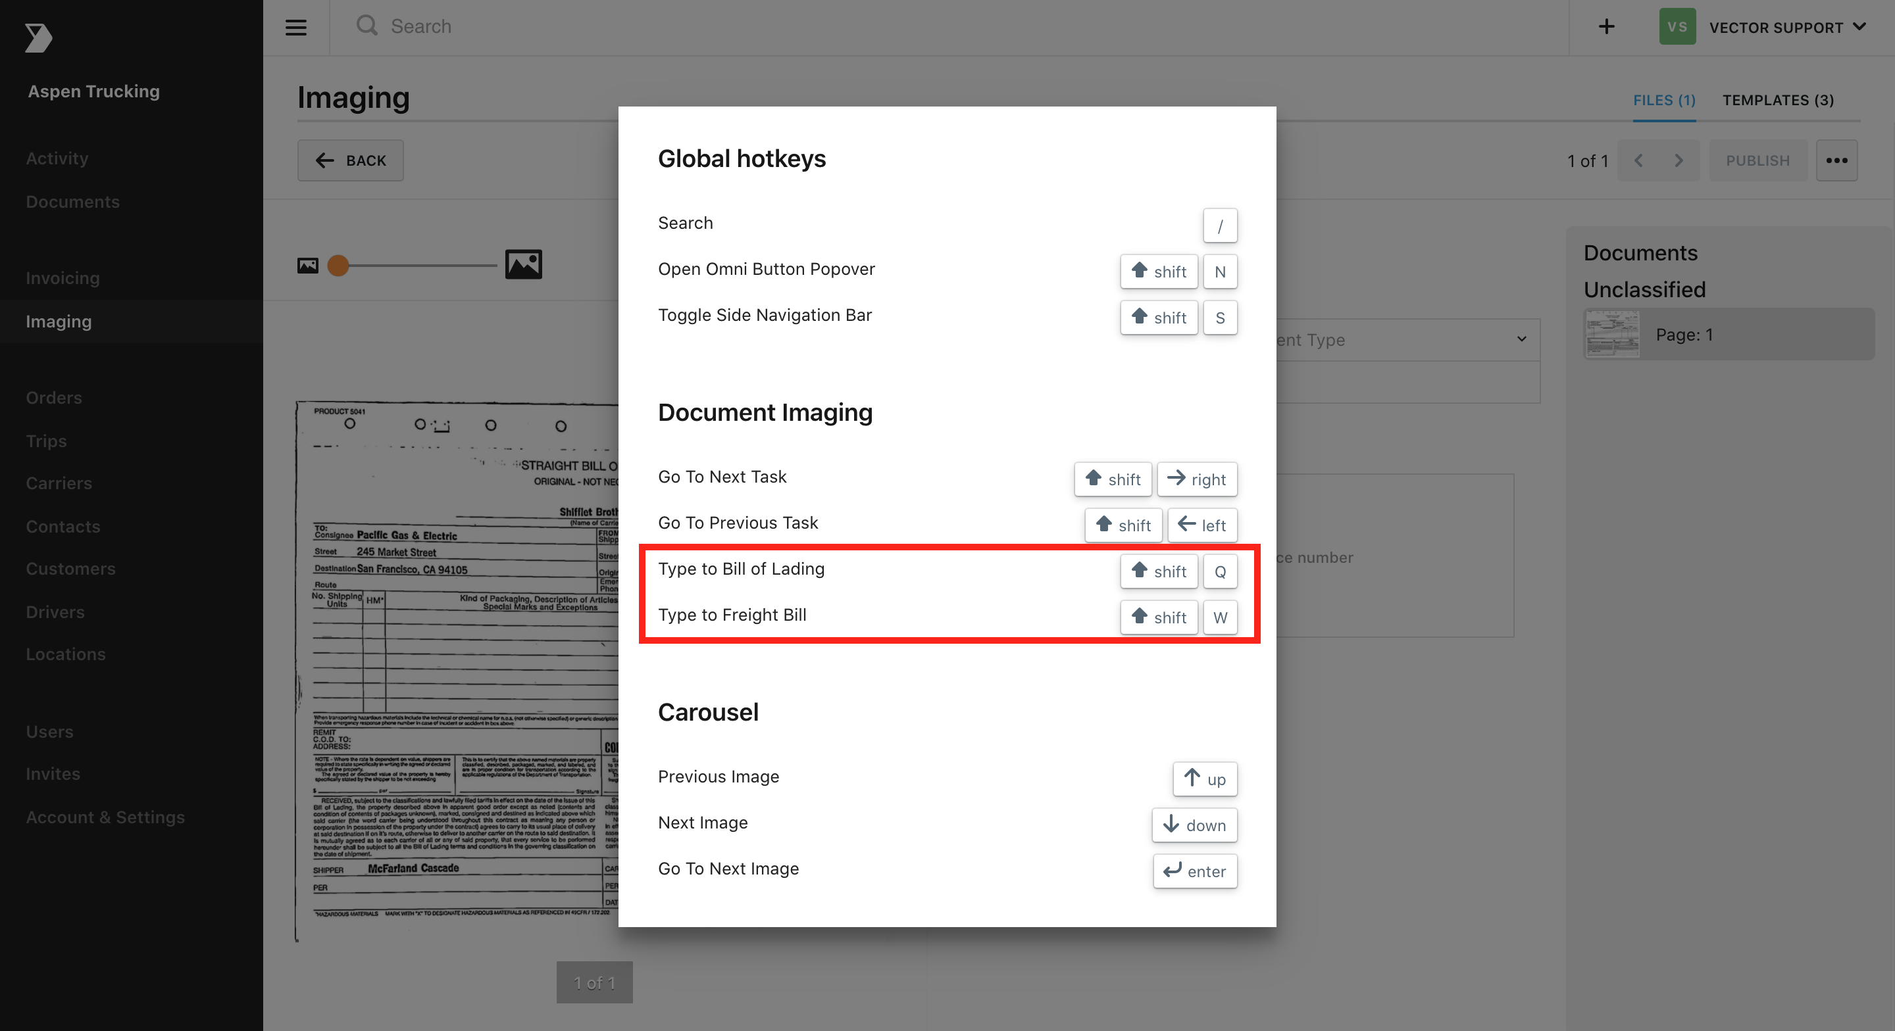
Task: Toggle the hamburger menu icon
Action: (x=295, y=28)
